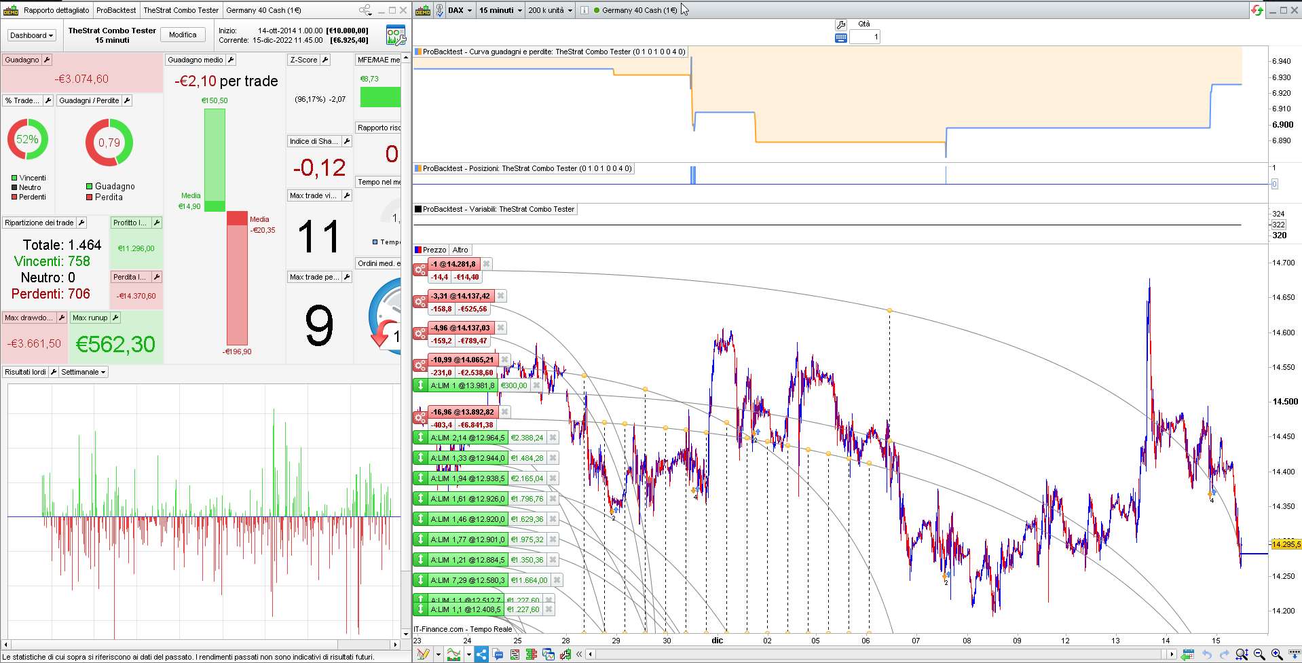Open the Dashboard dropdown
This screenshot has width=1302, height=663.
[31, 35]
